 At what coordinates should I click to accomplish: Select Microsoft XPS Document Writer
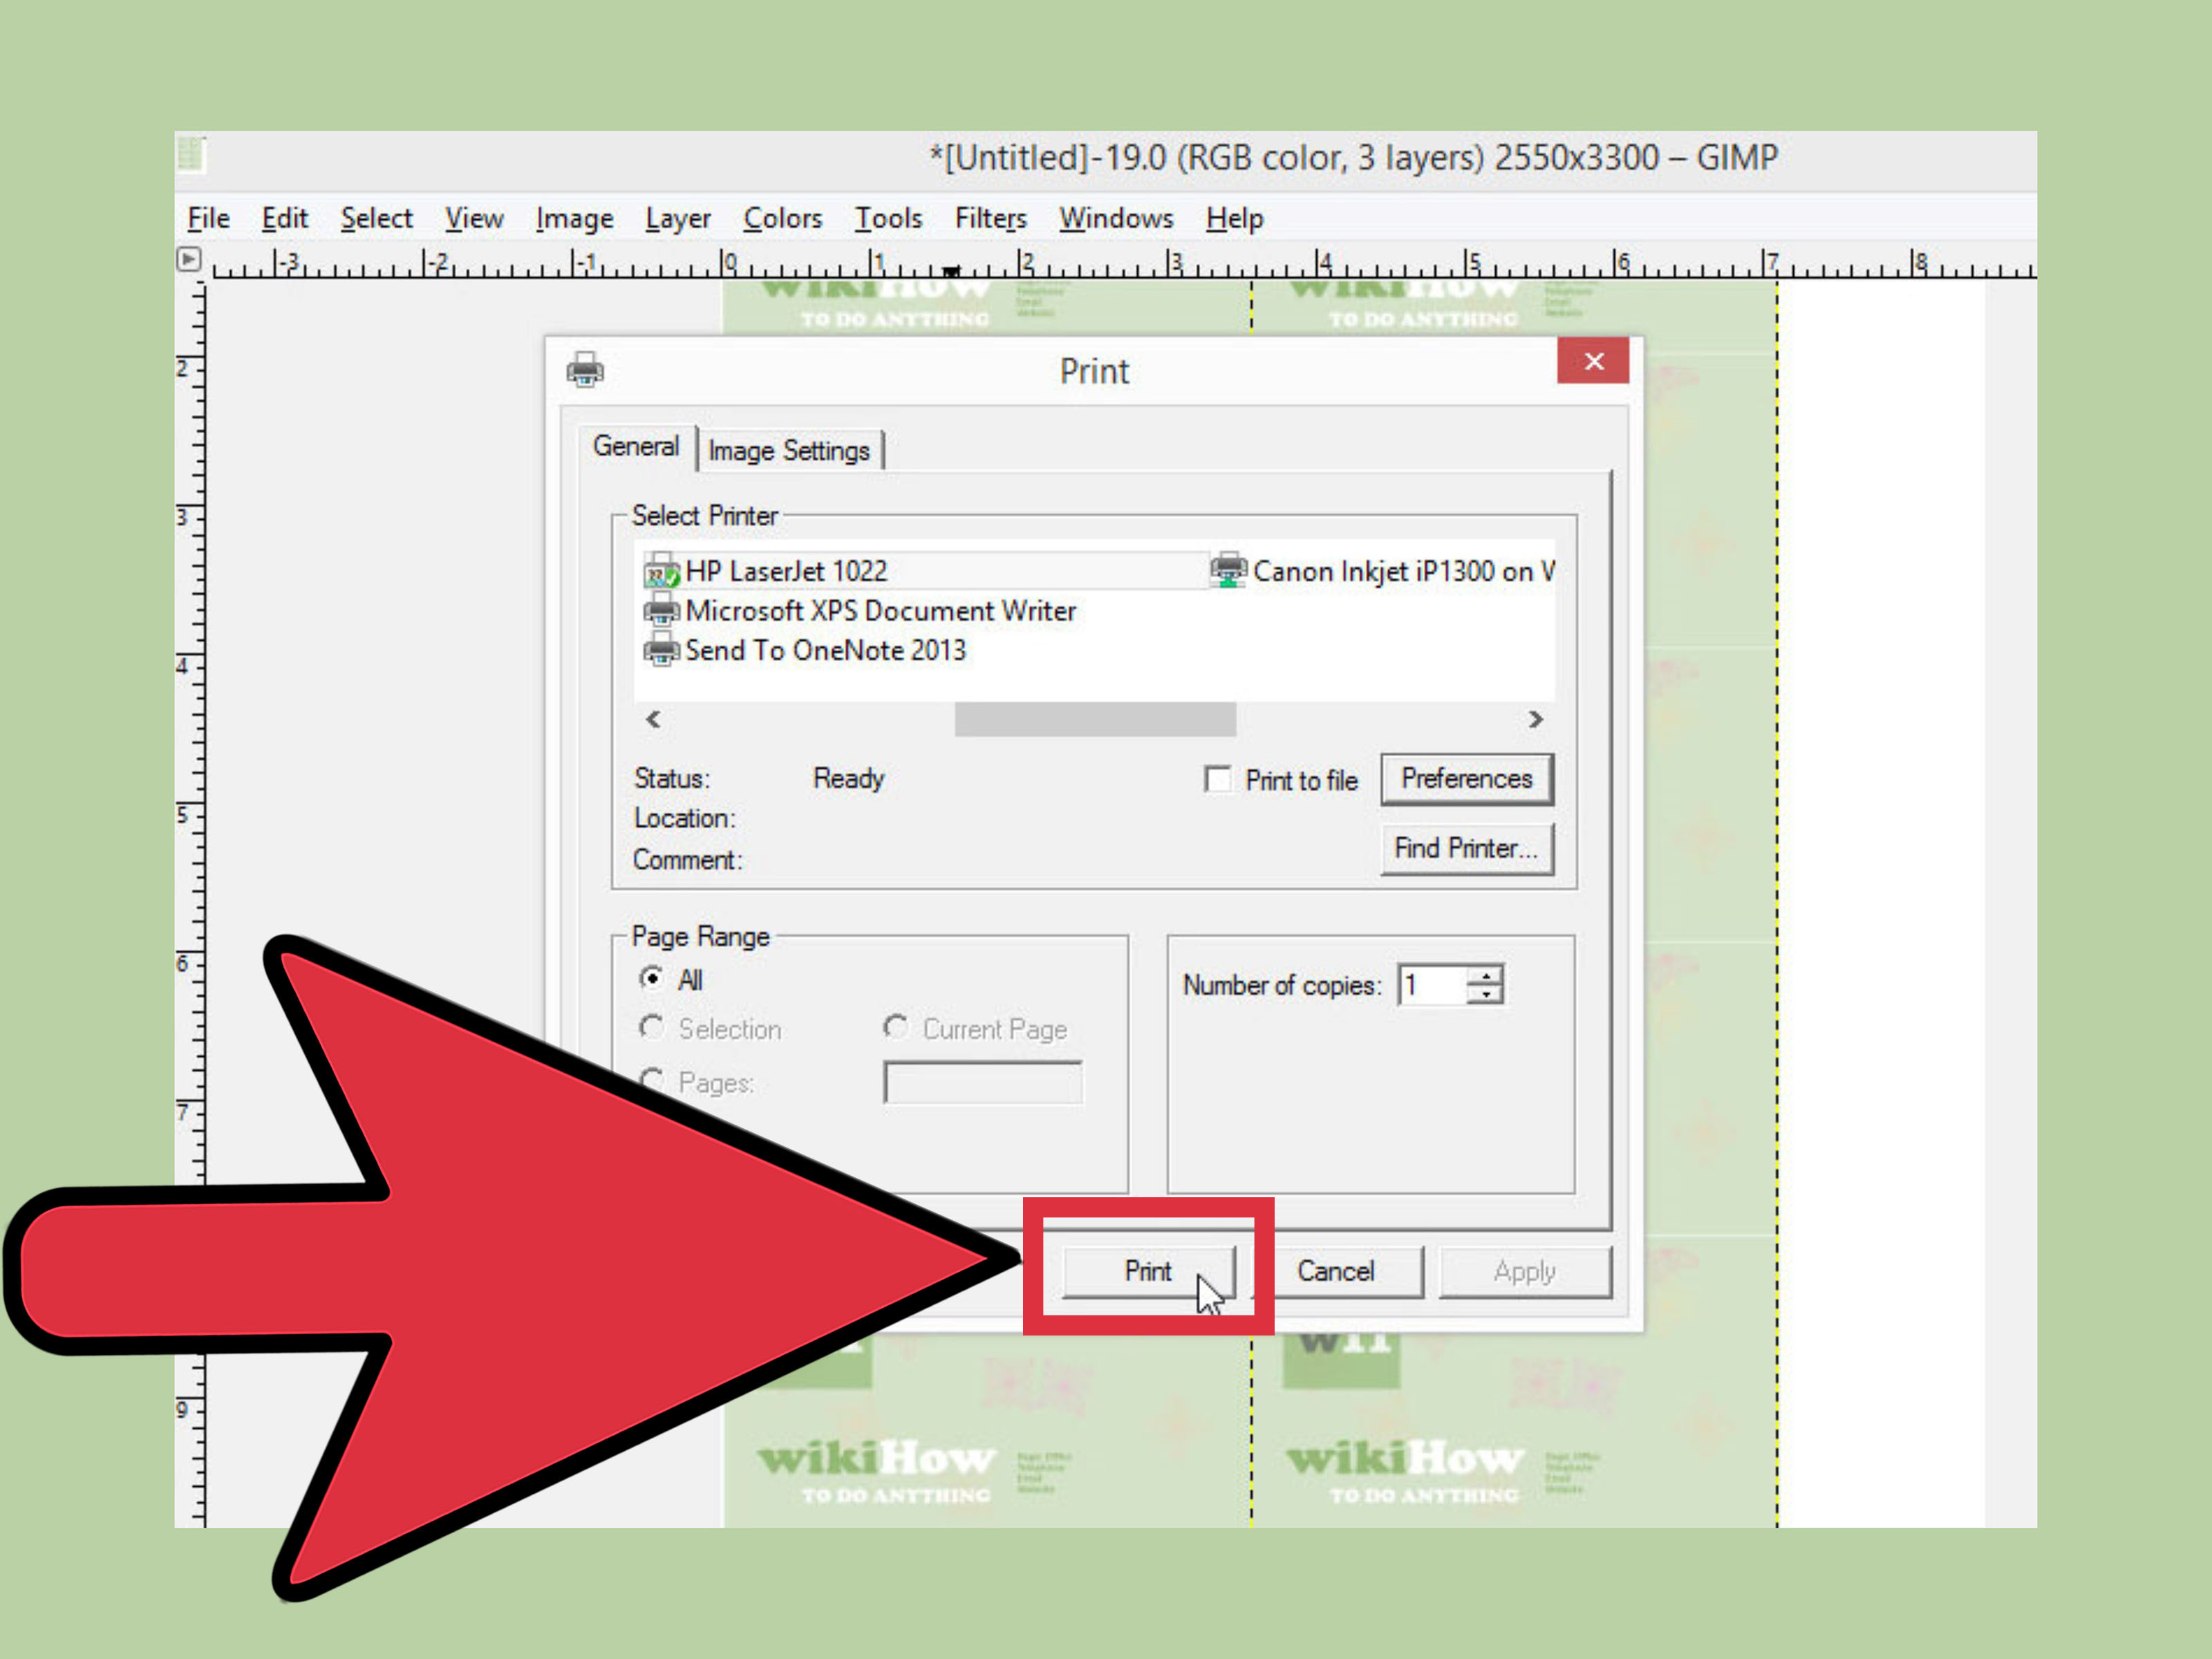coord(855,610)
